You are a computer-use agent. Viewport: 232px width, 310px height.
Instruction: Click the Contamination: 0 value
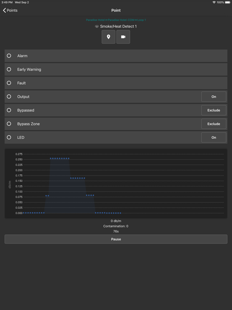point(116,226)
